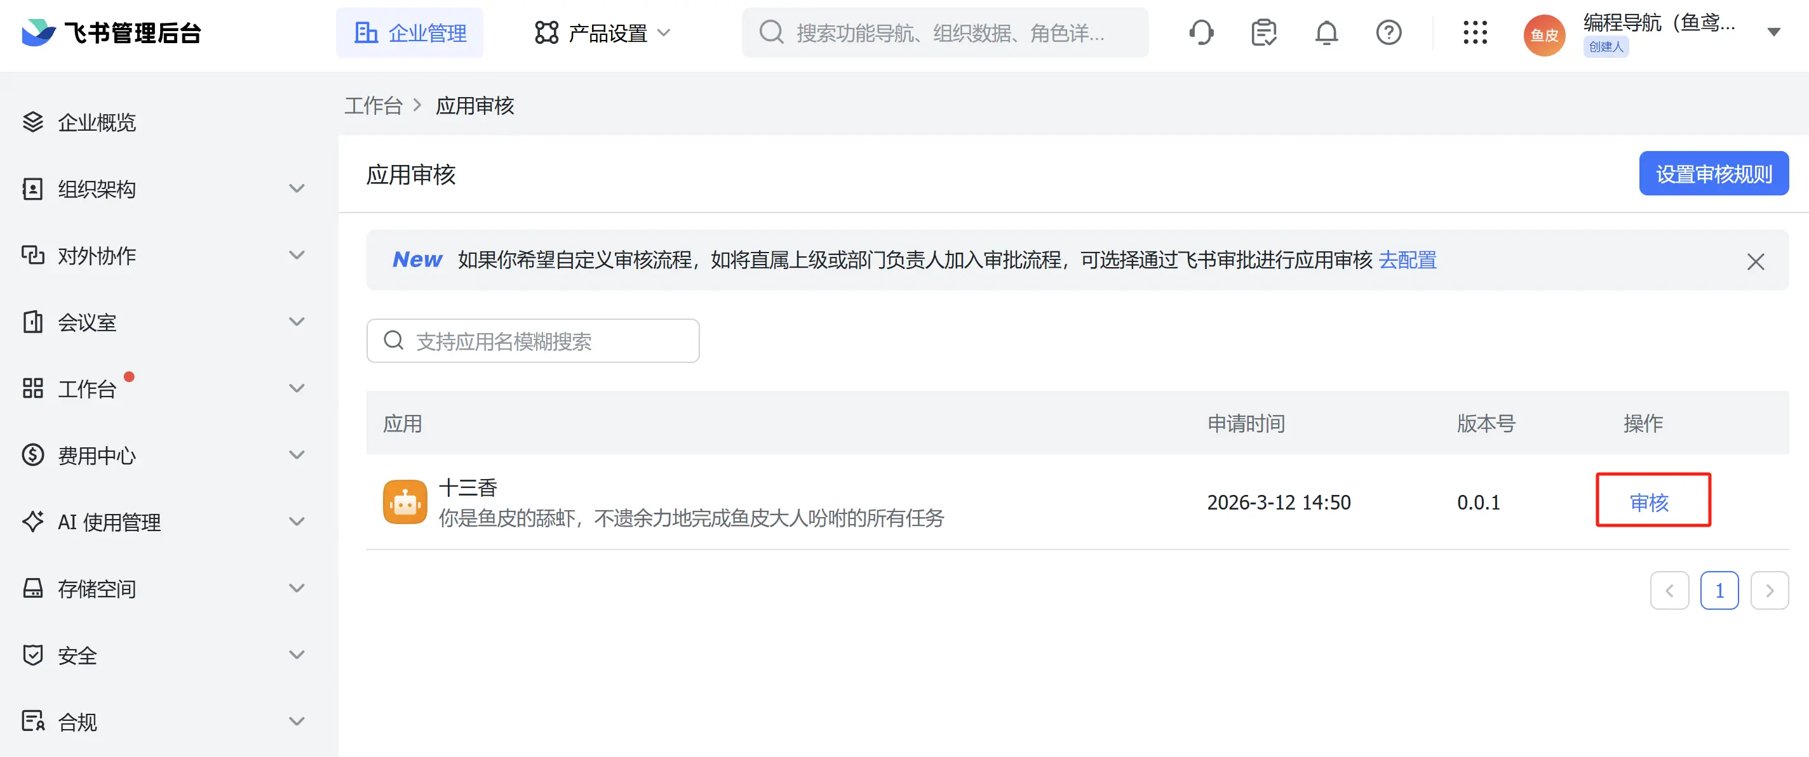Expand the 工作台 sidebar section
Image resolution: width=1809 pixels, height=757 pixels.
[x=297, y=388]
